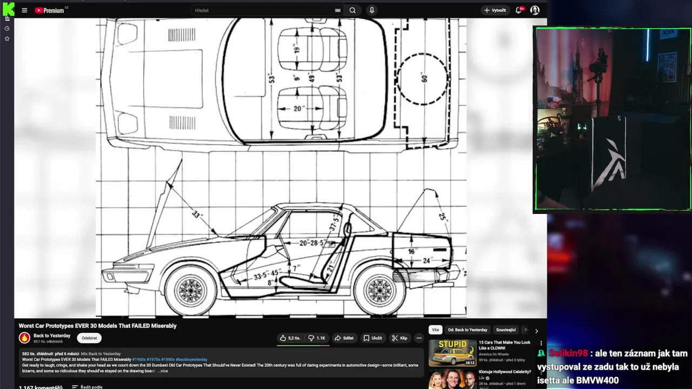Click the Selikin98 chat username
The height and width of the screenshot is (389, 692).
coord(568,353)
